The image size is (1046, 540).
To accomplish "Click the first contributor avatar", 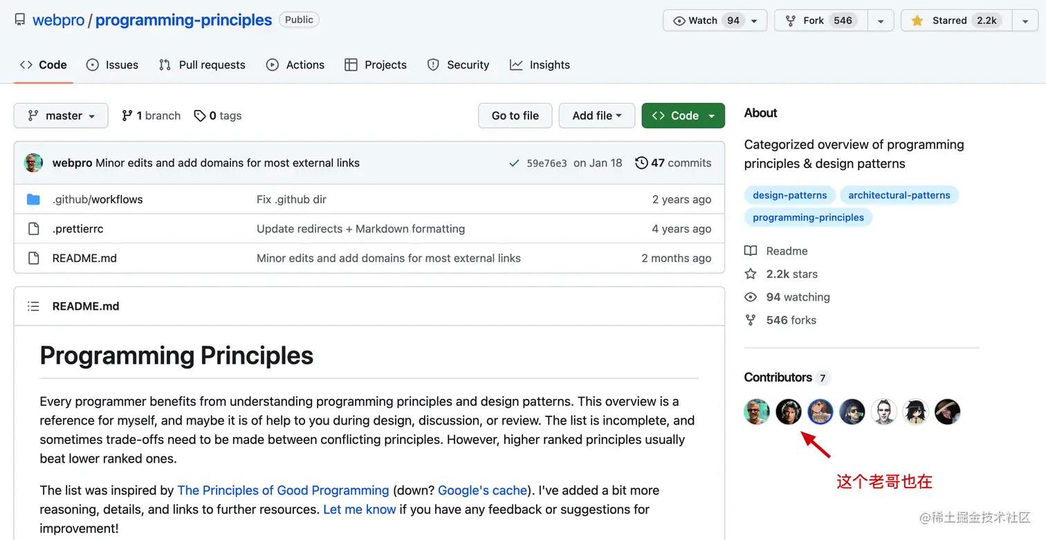I will pos(757,412).
